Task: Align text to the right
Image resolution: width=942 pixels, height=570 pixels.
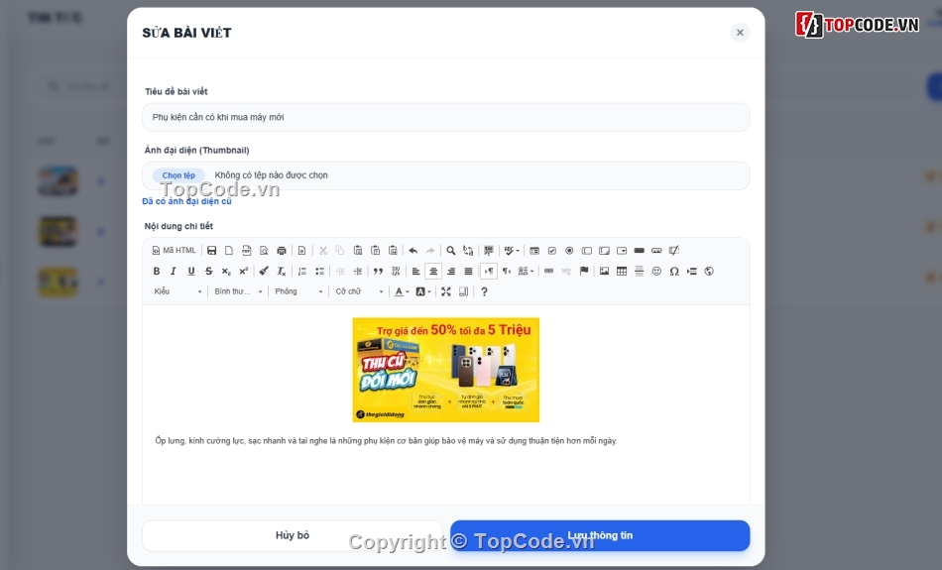Action: pyautogui.click(x=450, y=271)
